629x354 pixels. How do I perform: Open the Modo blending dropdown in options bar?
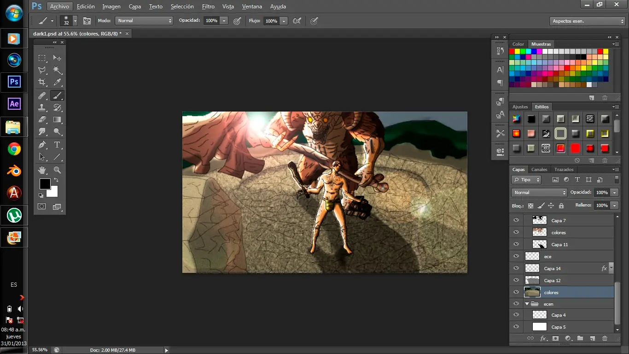coord(144,21)
